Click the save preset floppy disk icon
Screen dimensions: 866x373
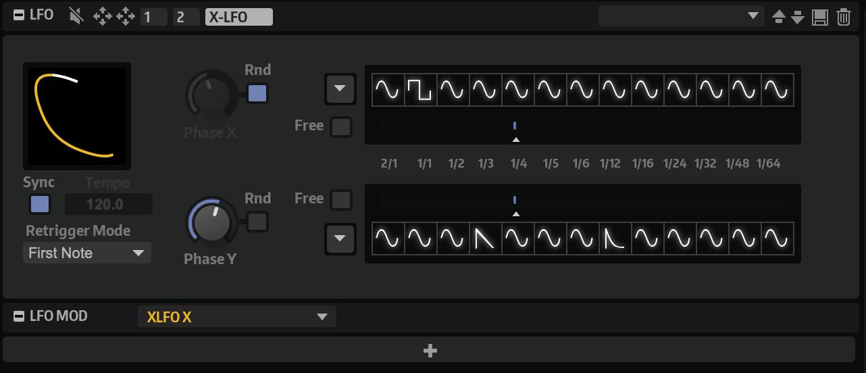820,17
